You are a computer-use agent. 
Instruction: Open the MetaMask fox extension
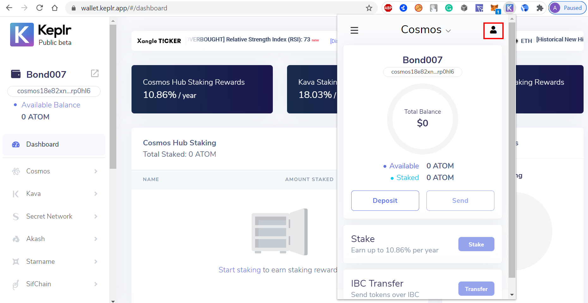494,8
